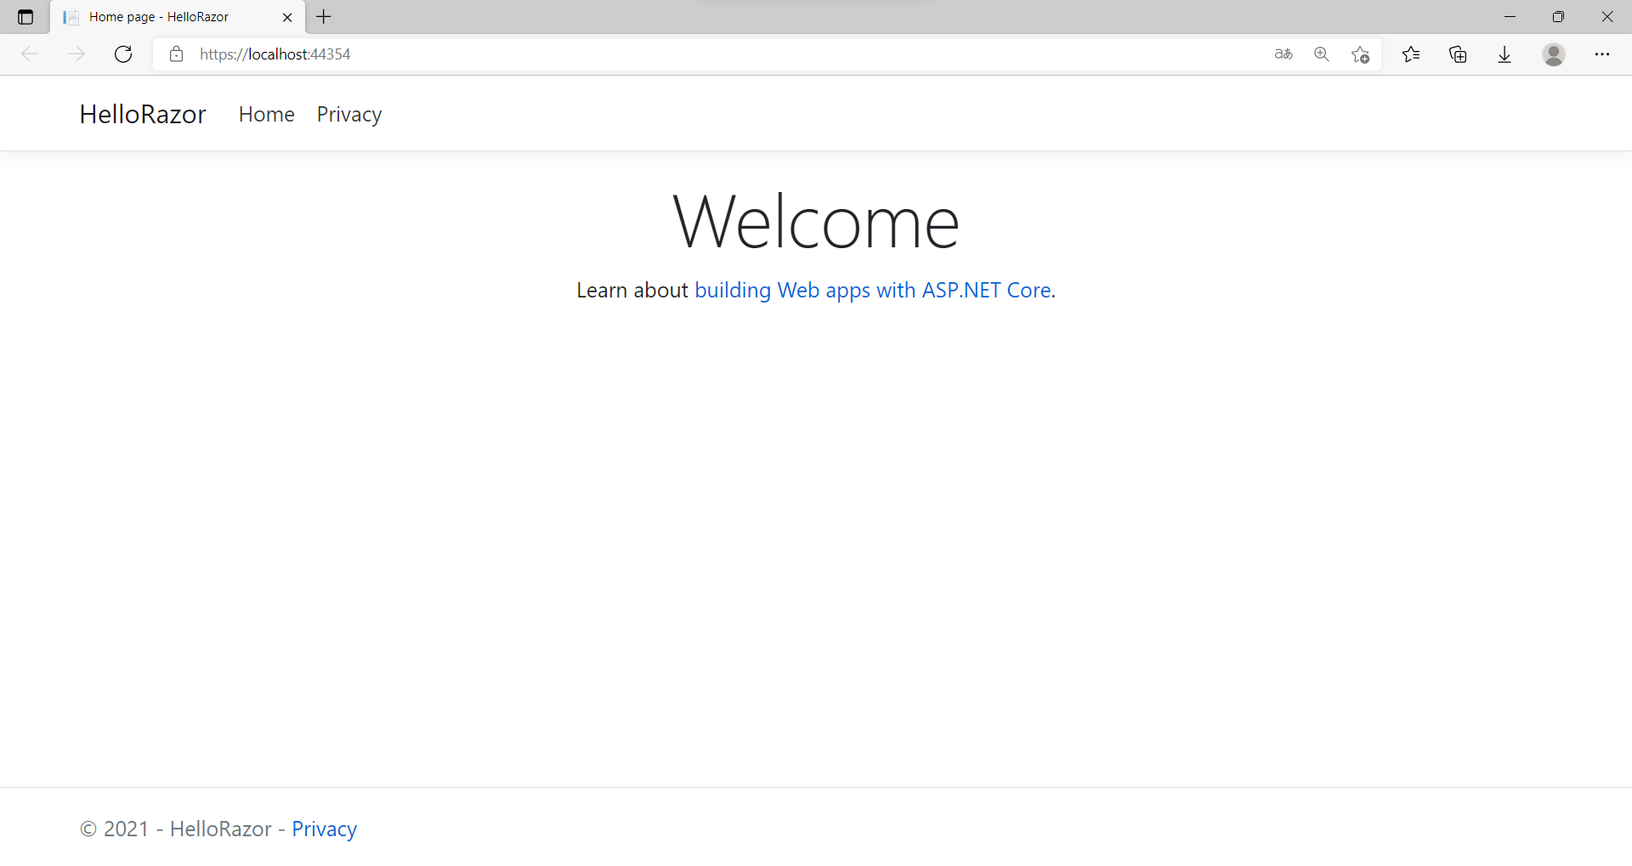This screenshot has height=866, width=1632.
Task: Click the Home navigation link
Action: click(x=266, y=114)
